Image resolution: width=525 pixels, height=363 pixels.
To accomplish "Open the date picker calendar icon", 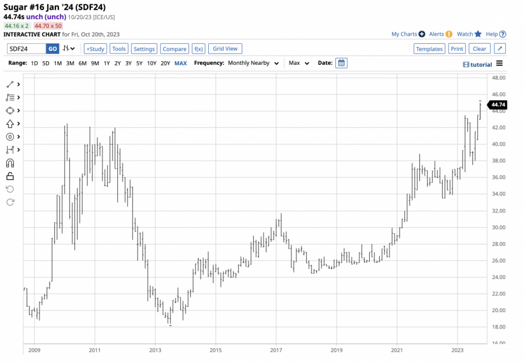I will (x=341, y=63).
